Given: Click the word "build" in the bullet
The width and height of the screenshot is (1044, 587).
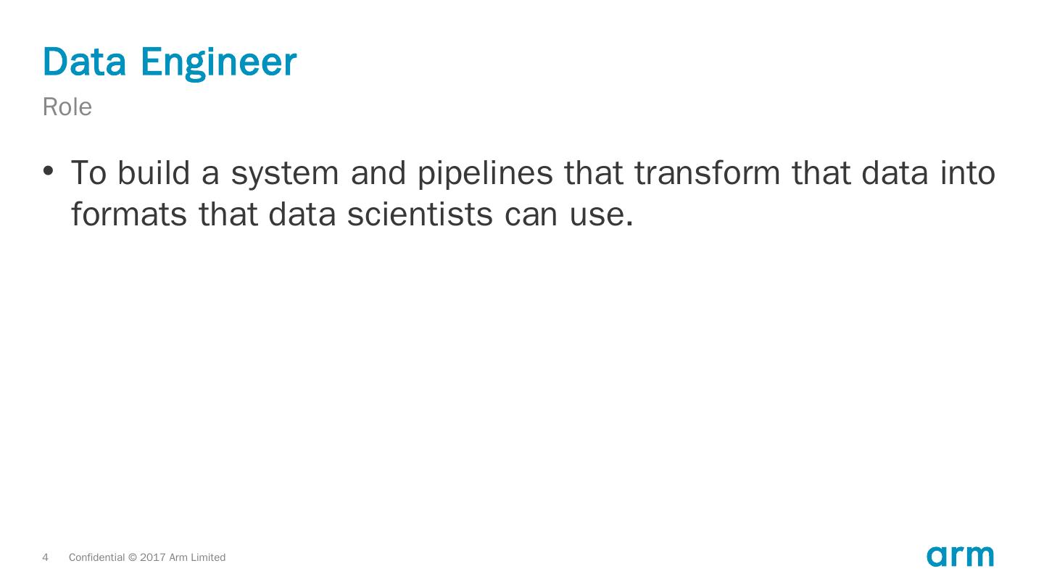Looking at the screenshot, I should pos(154,172).
